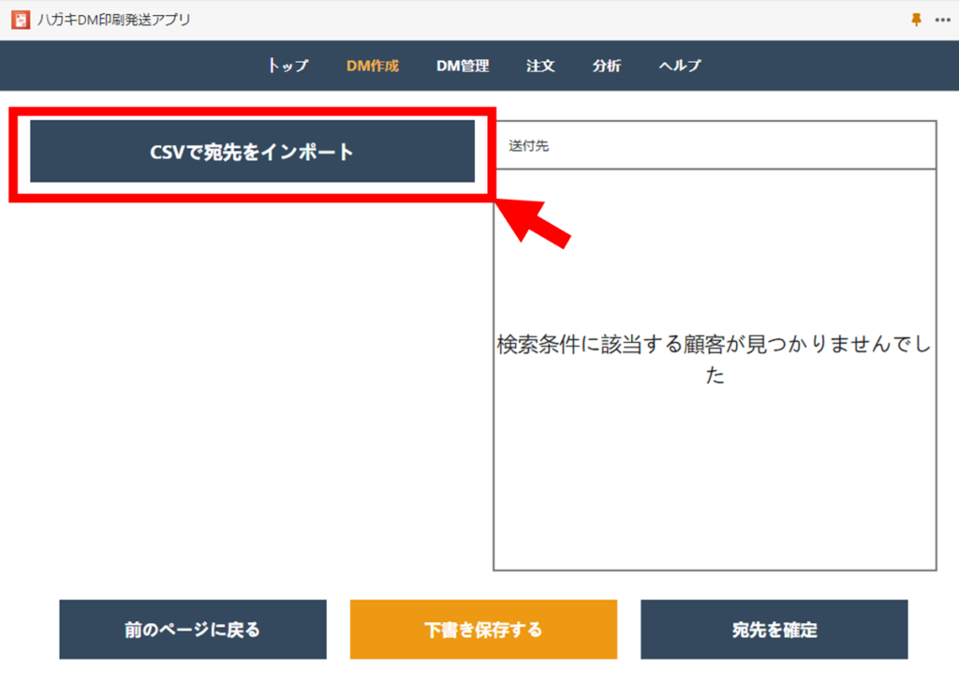The image size is (959, 697).
Task: Switch to the 注文 menu
Action: pyautogui.click(x=540, y=66)
